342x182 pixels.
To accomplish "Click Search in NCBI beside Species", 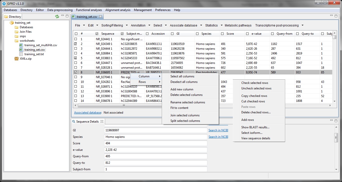I will (218, 137).
